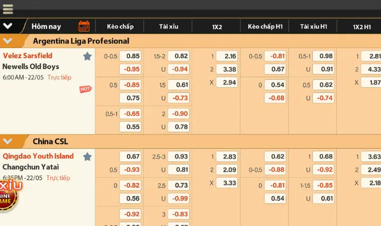Expand the Hôm nay dropdown chevron
The image size is (381, 226).
point(8,26)
